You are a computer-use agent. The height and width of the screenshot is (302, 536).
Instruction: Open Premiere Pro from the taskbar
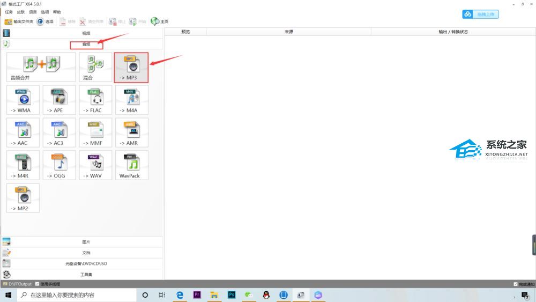(197, 295)
